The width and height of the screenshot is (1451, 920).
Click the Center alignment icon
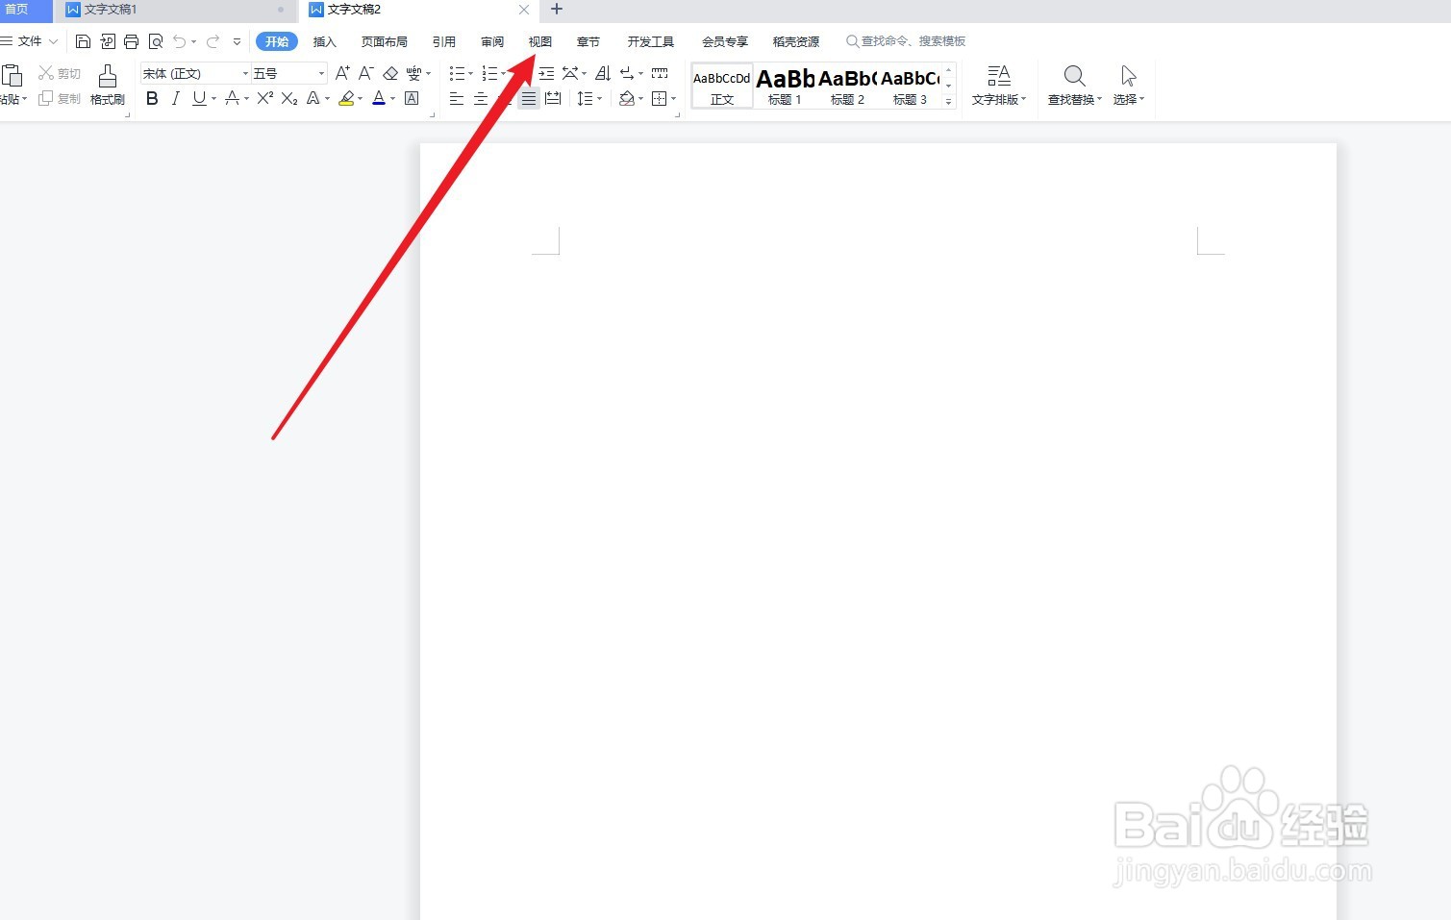coord(481,98)
